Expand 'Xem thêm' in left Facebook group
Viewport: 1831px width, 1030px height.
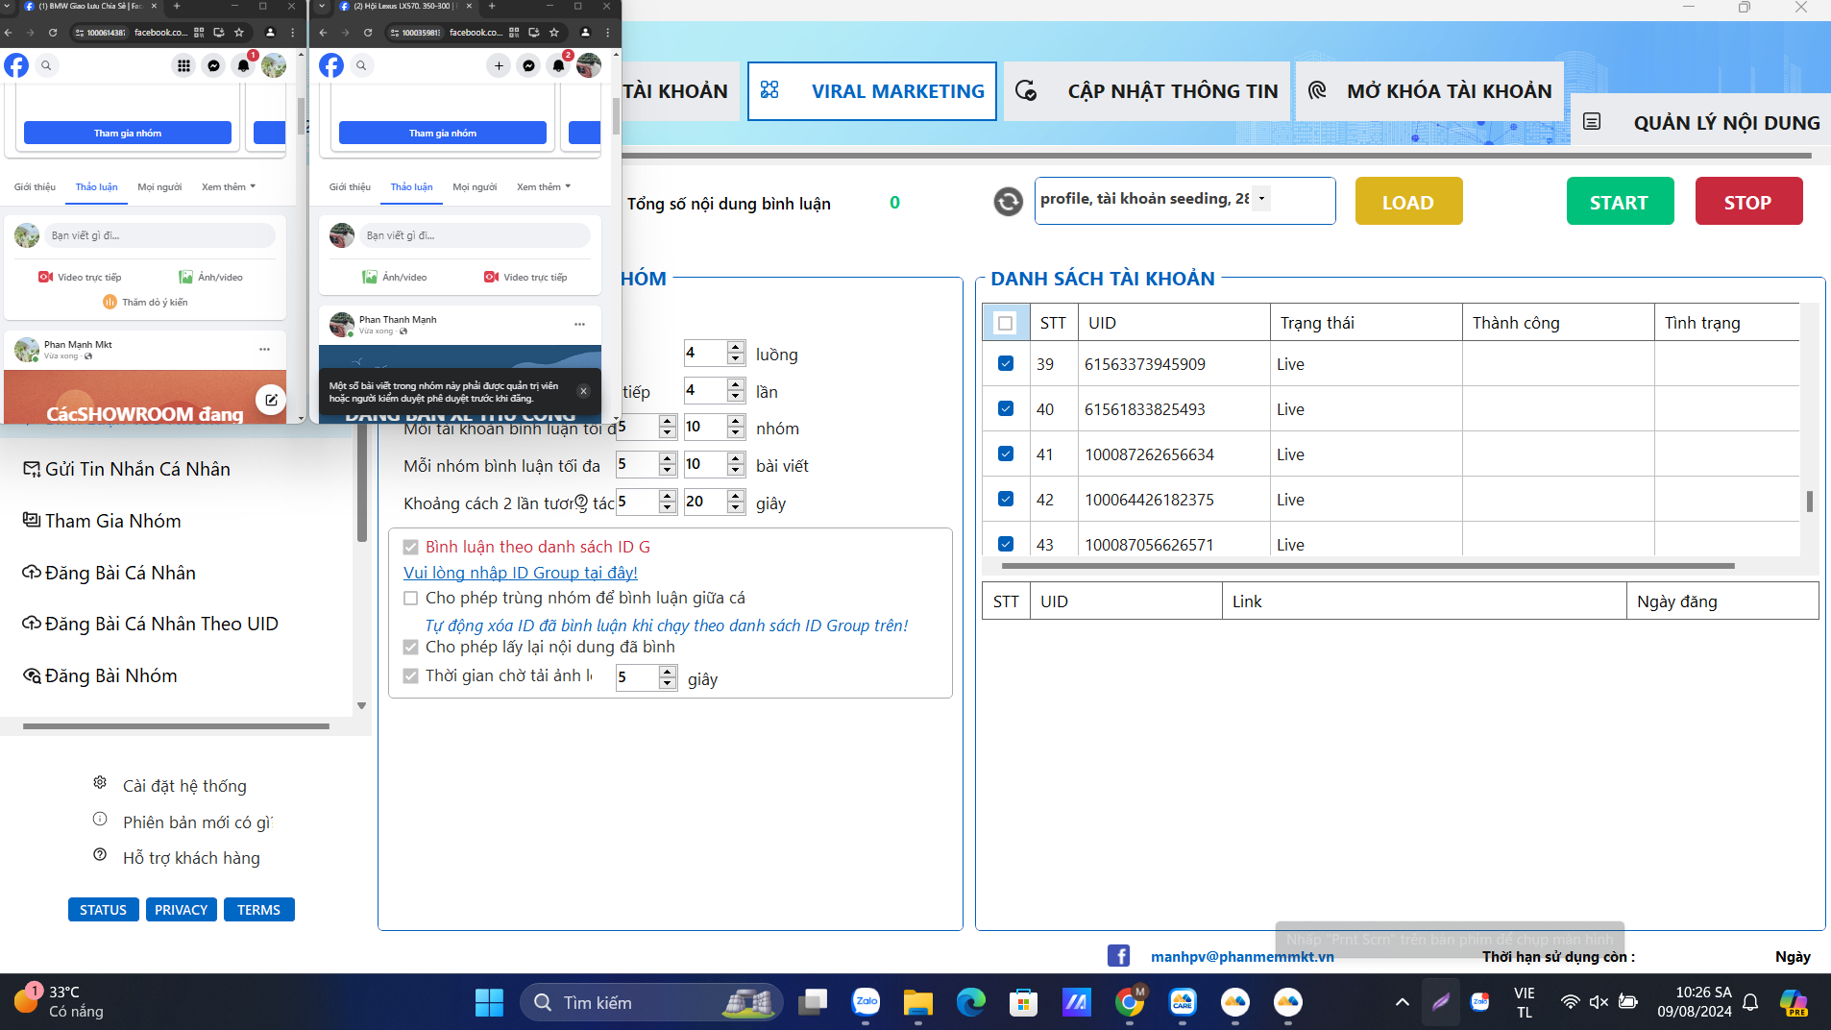(229, 186)
